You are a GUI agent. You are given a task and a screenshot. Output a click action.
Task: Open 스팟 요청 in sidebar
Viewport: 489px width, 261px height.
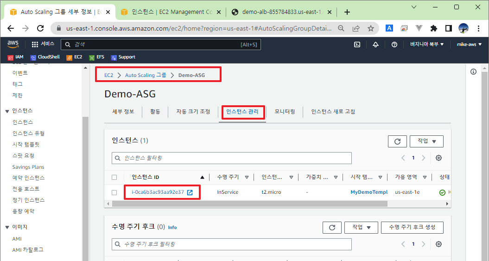pyautogui.click(x=23, y=156)
